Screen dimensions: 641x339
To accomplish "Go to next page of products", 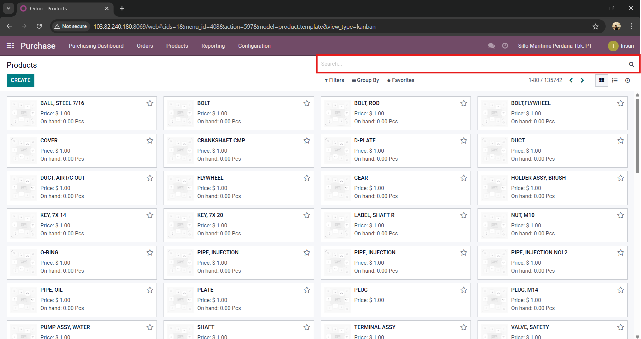I will point(582,80).
